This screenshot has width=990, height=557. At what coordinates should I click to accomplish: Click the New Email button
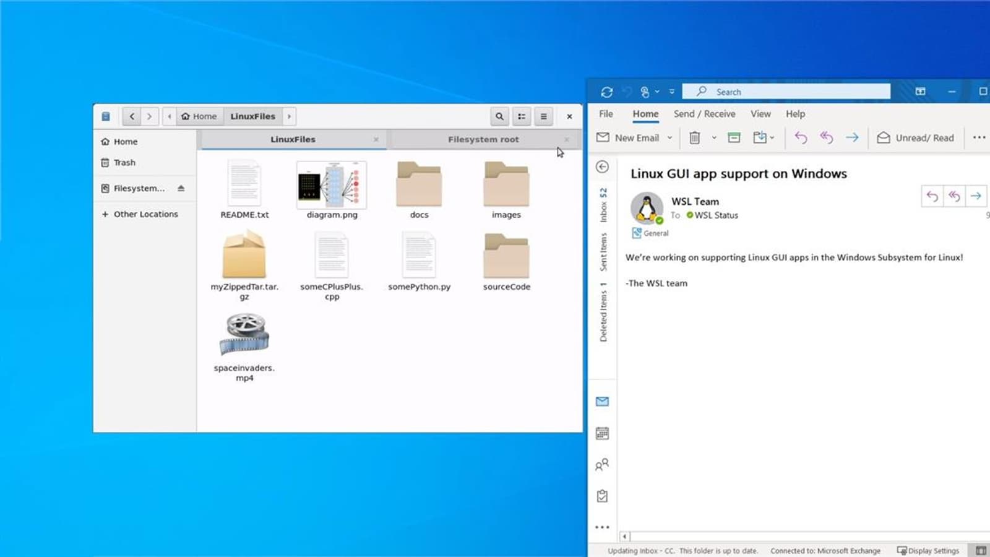coord(627,138)
